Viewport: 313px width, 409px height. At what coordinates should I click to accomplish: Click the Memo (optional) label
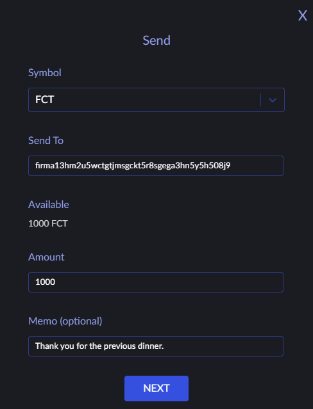tap(65, 321)
